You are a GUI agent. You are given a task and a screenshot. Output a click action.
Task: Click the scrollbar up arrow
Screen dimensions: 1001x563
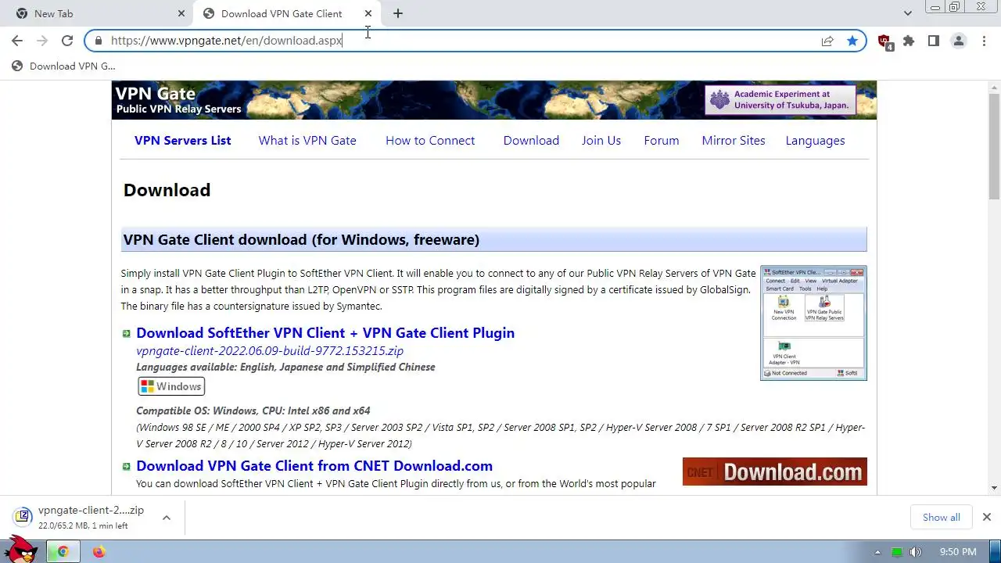994,87
